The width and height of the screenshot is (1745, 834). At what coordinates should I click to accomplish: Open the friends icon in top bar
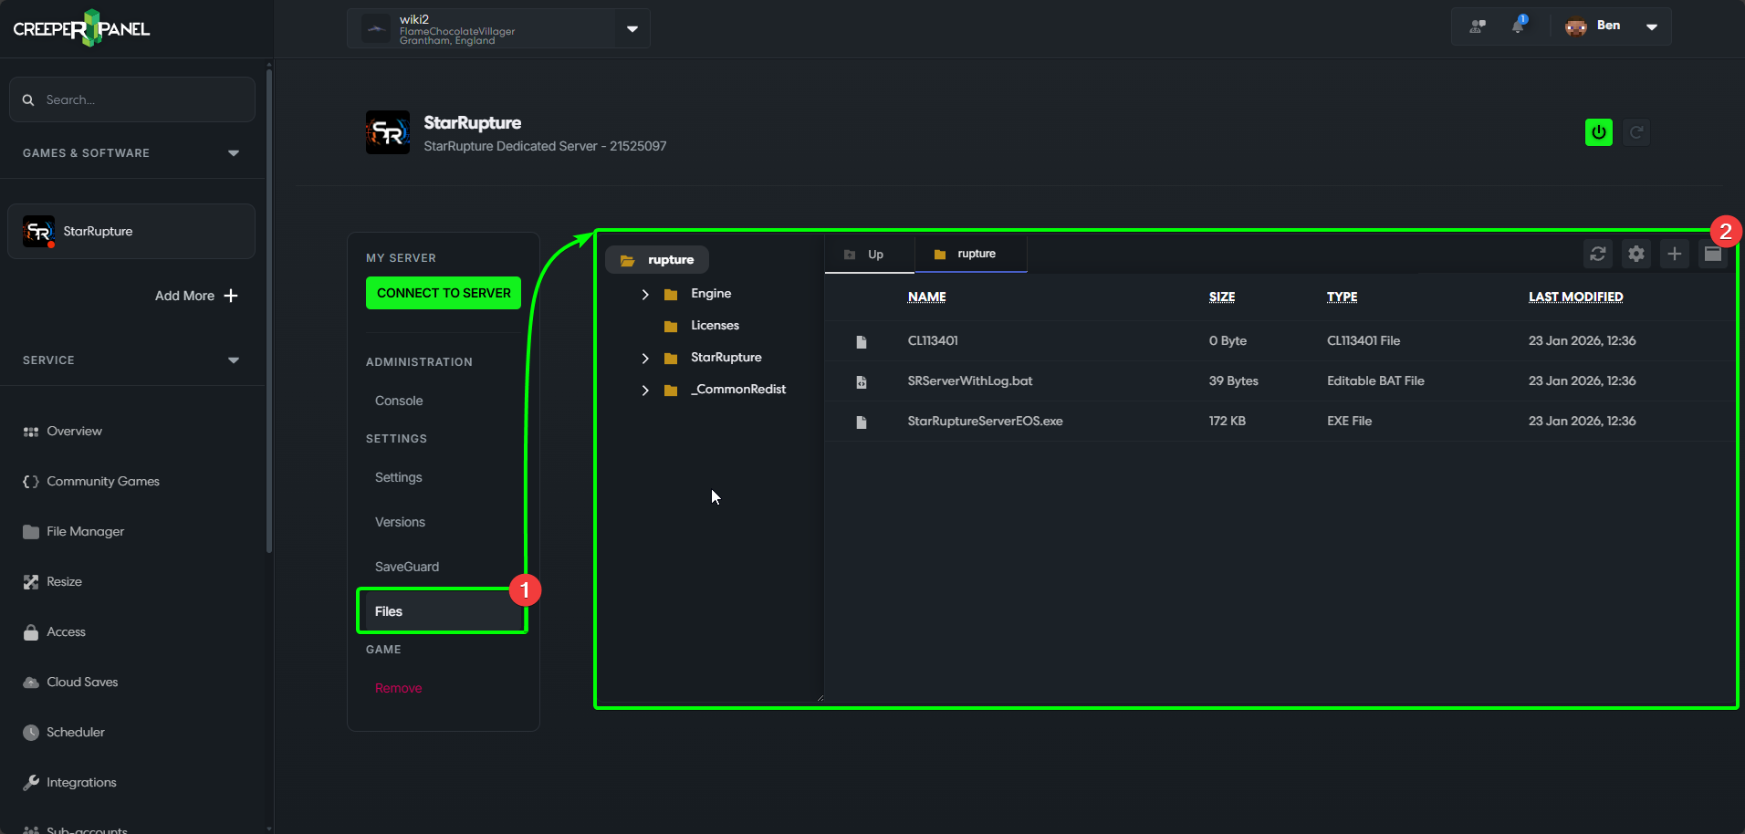pyautogui.click(x=1478, y=26)
